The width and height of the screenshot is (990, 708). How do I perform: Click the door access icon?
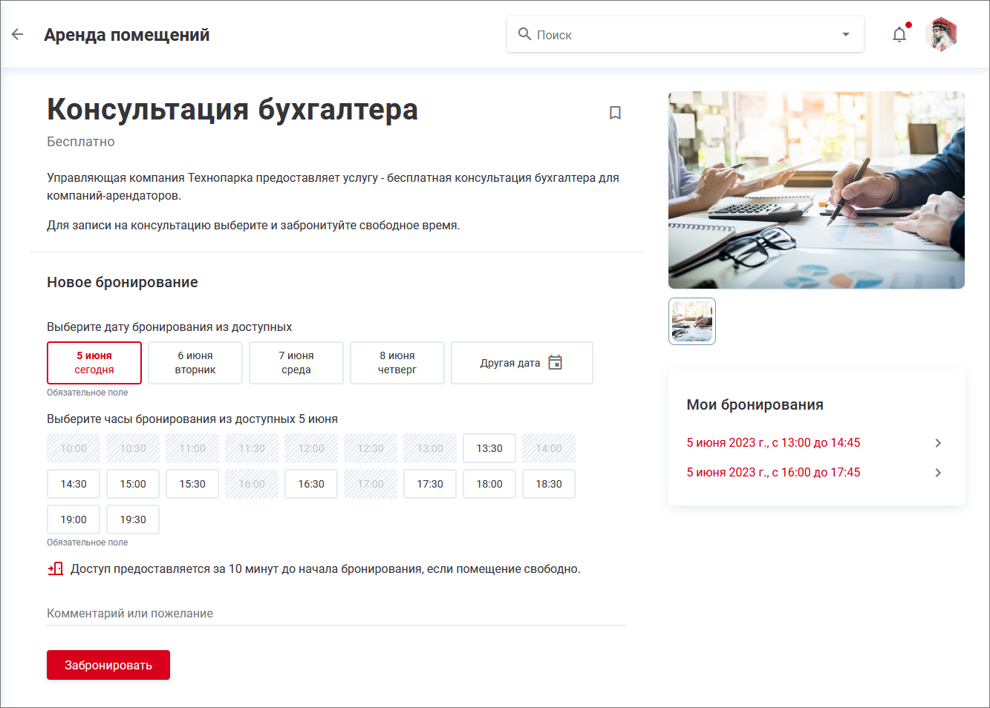point(56,569)
